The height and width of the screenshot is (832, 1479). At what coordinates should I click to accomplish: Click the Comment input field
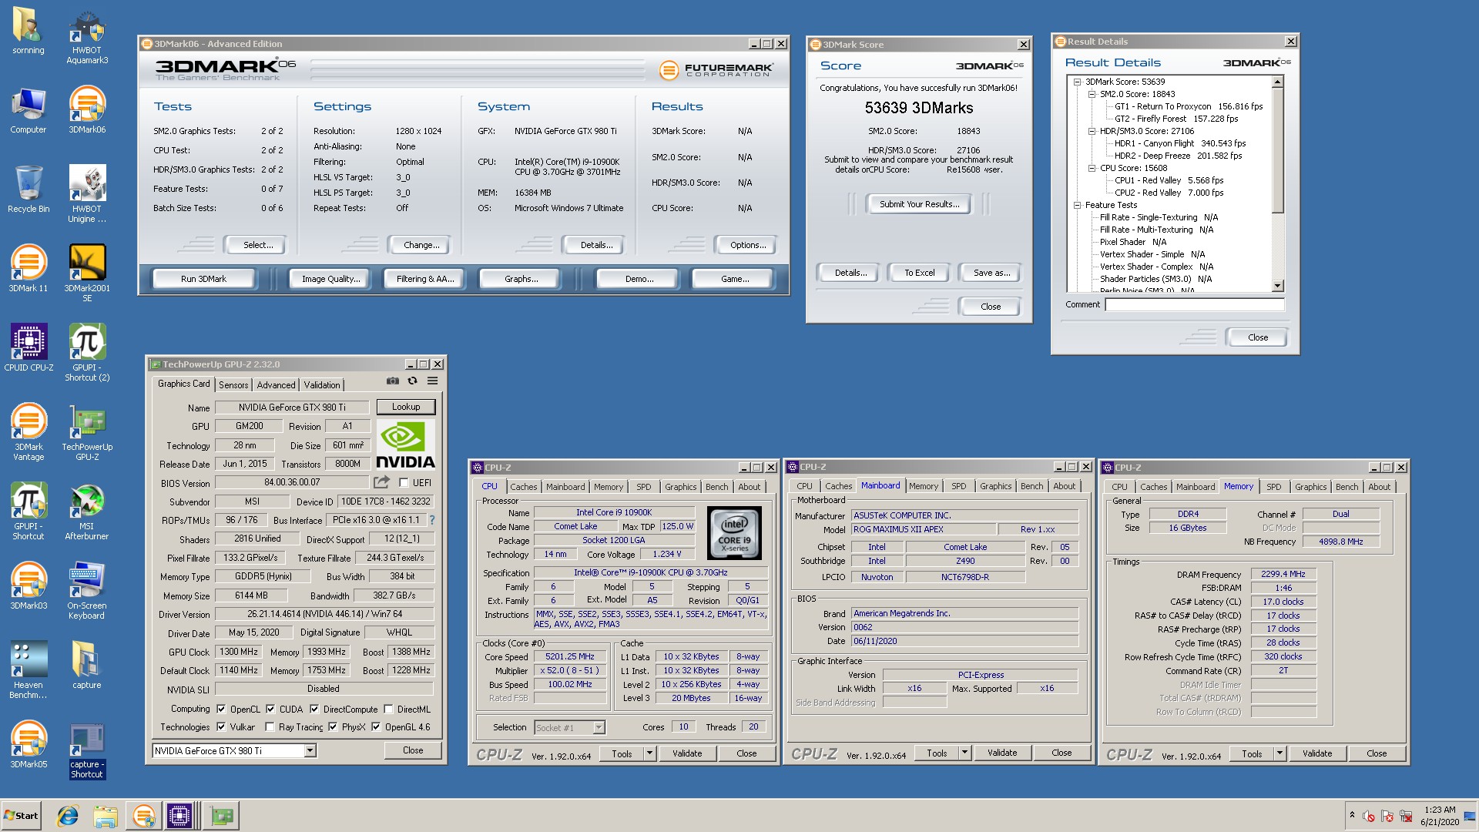click(1195, 304)
